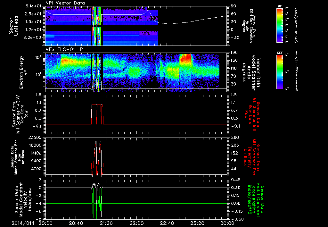Select the "260" telemetry tick label

pyautogui.click(x=234, y=138)
